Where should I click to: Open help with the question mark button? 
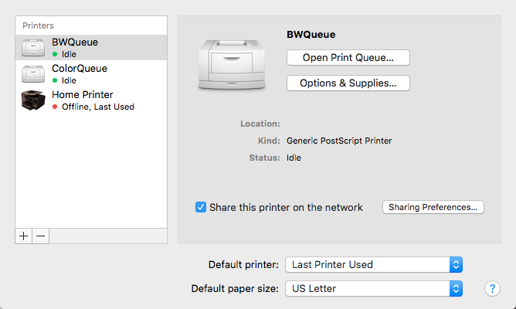tap(492, 288)
